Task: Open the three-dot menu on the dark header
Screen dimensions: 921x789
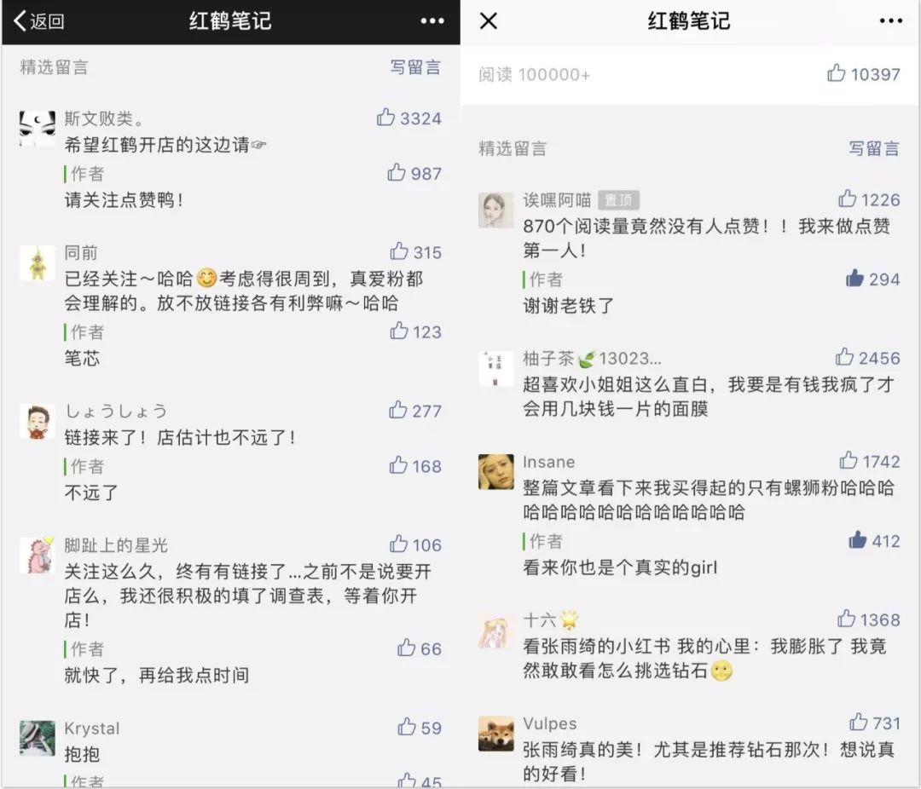Action: point(432,21)
